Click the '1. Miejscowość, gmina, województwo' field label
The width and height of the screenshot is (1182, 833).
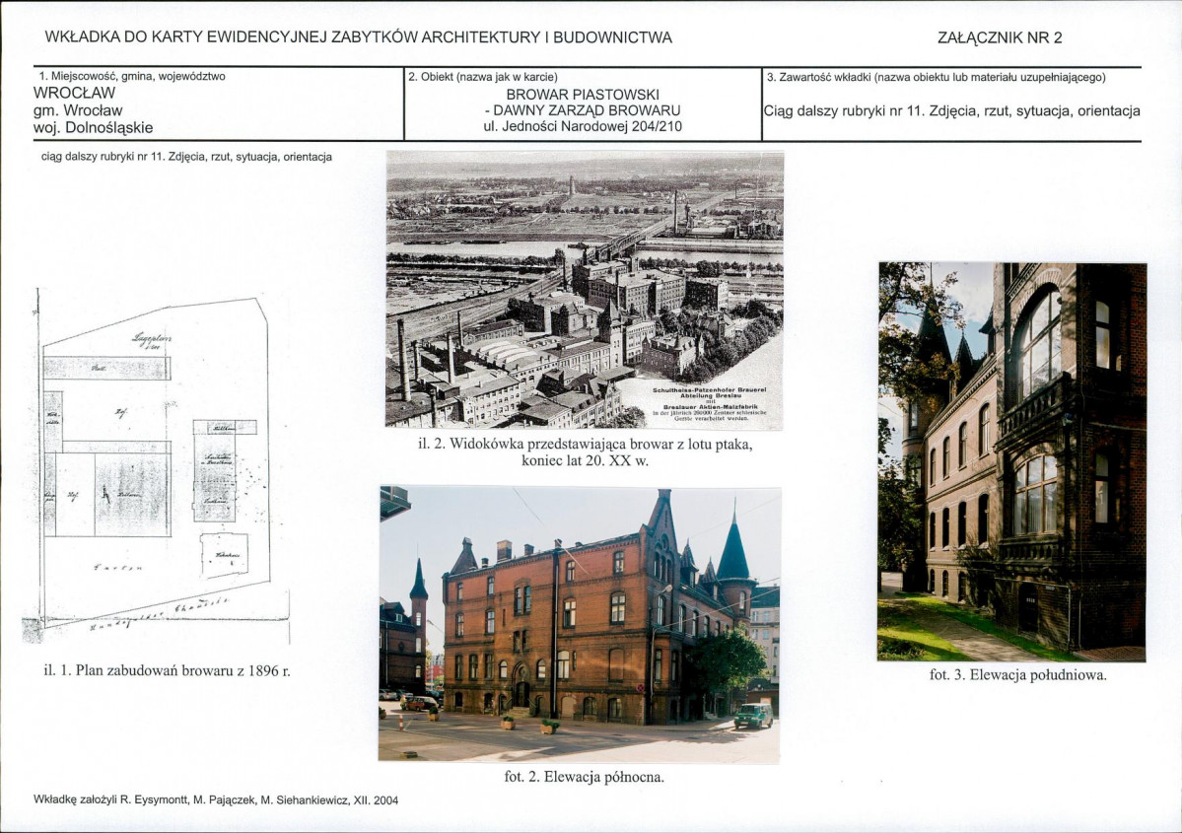(x=137, y=76)
